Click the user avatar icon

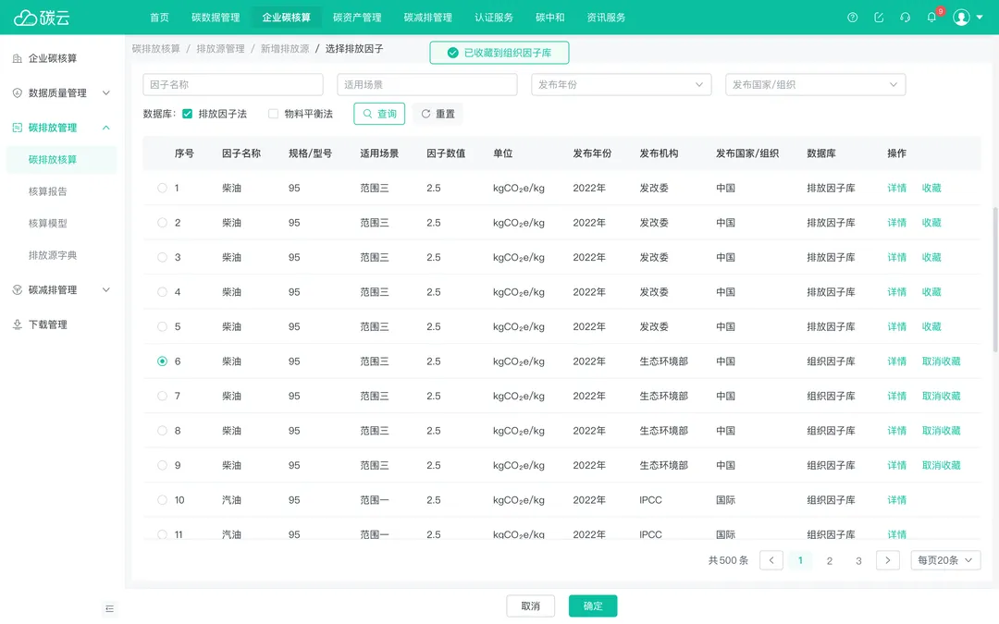point(961,18)
